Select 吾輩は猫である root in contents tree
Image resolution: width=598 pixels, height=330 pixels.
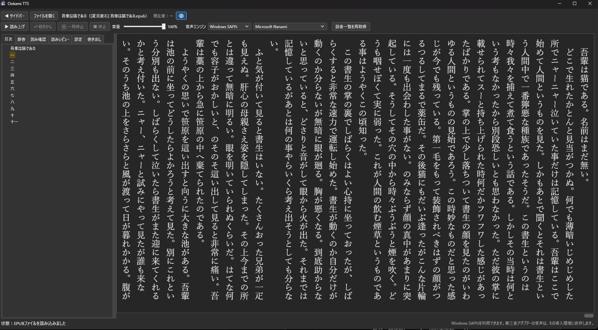coord(23,49)
